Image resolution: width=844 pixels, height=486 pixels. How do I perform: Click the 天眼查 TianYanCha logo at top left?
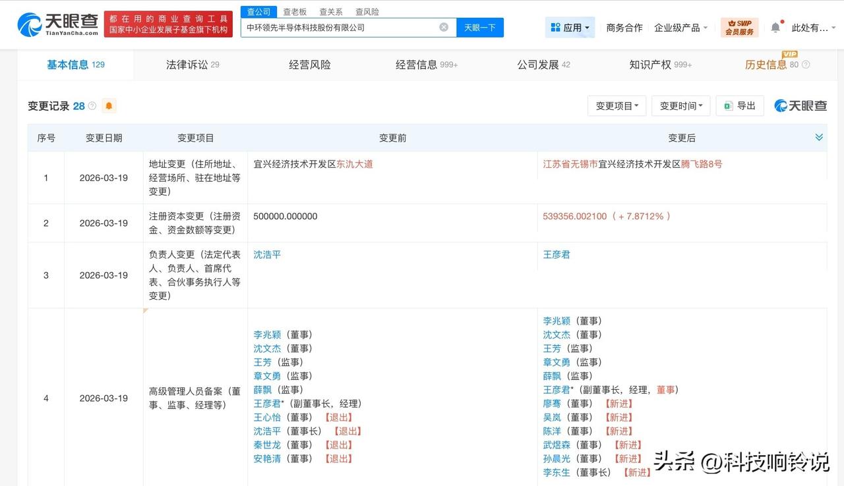pyautogui.click(x=58, y=24)
